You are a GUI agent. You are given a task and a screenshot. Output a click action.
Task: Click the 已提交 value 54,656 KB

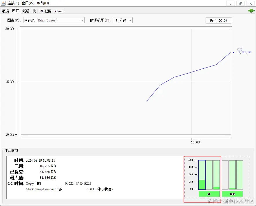[x=48, y=172]
